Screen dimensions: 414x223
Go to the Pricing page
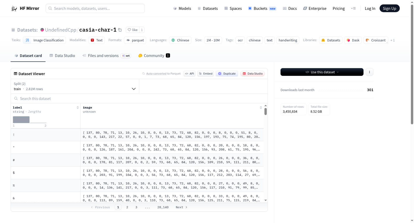coord(339,9)
